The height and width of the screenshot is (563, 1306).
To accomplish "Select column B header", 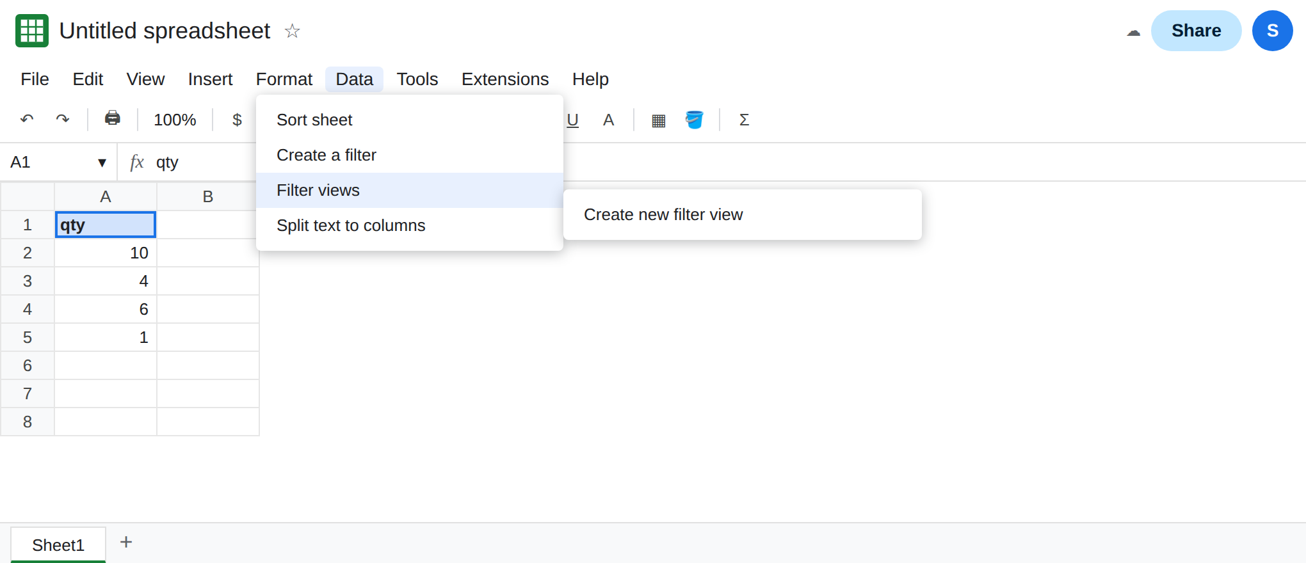I will [x=208, y=196].
